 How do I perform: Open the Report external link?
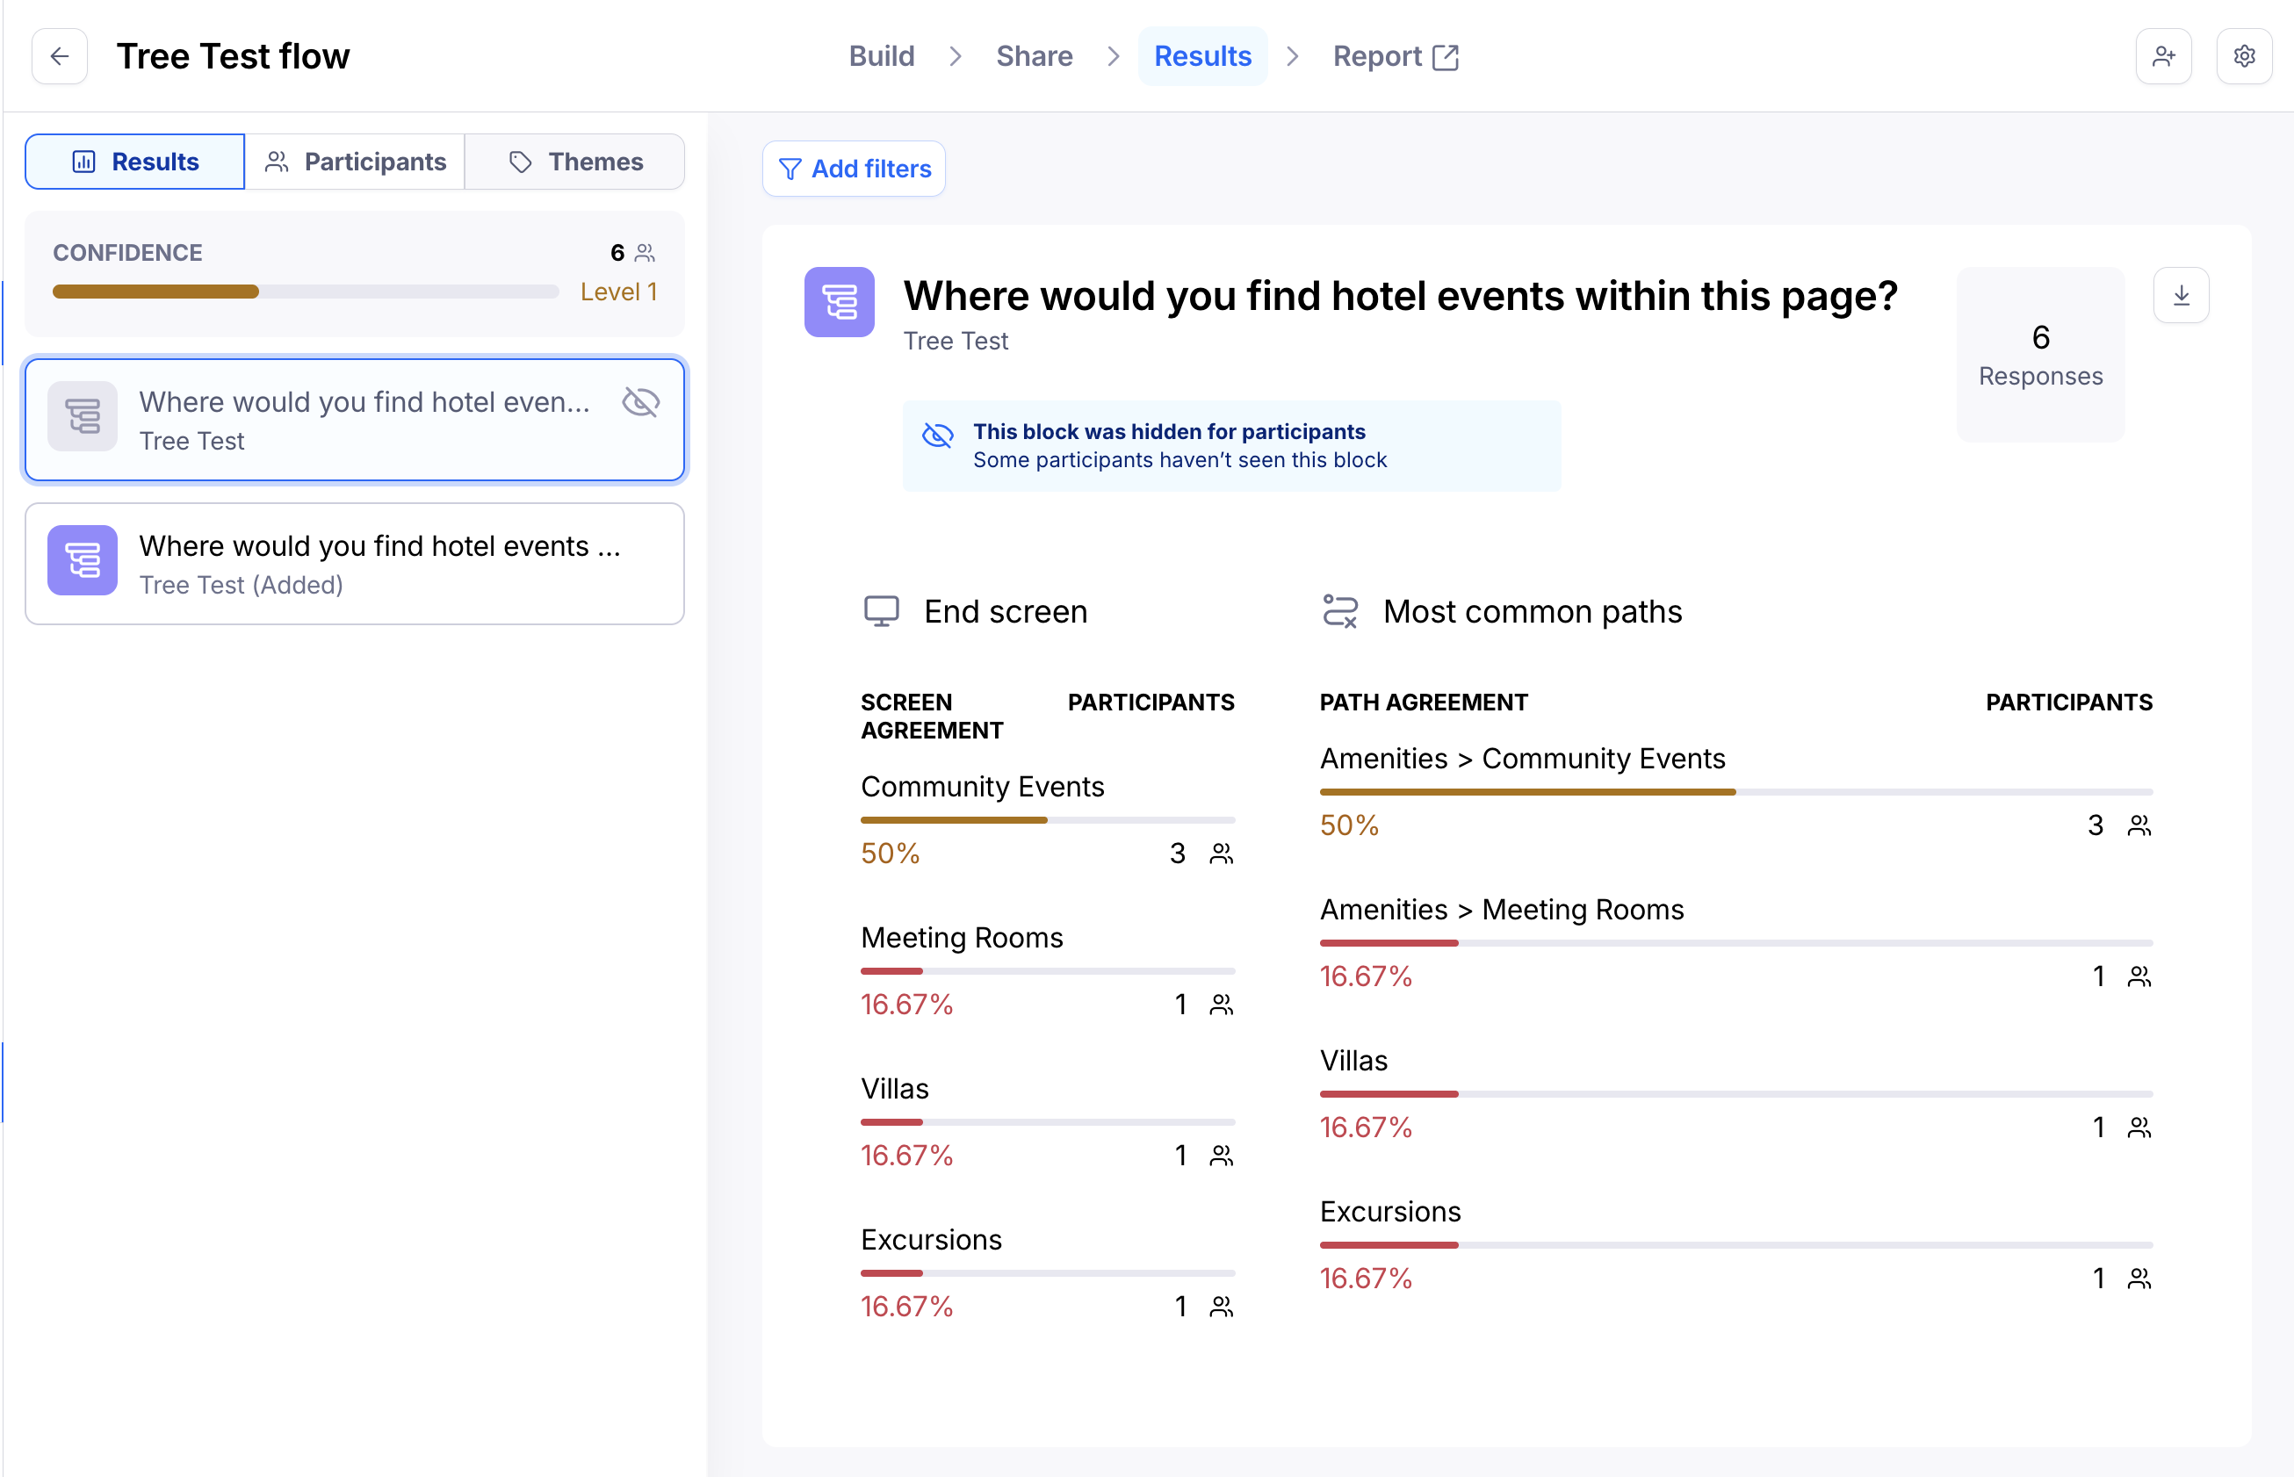coord(1396,56)
